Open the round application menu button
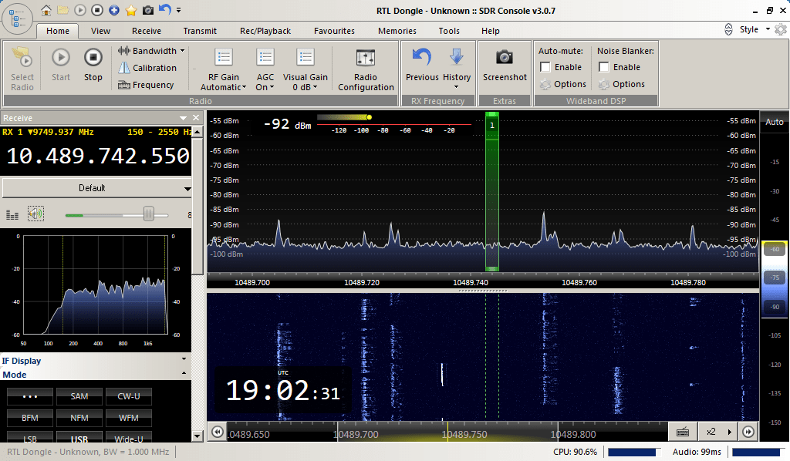This screenshot has height=461, width=790. click(x=18, y=19)
